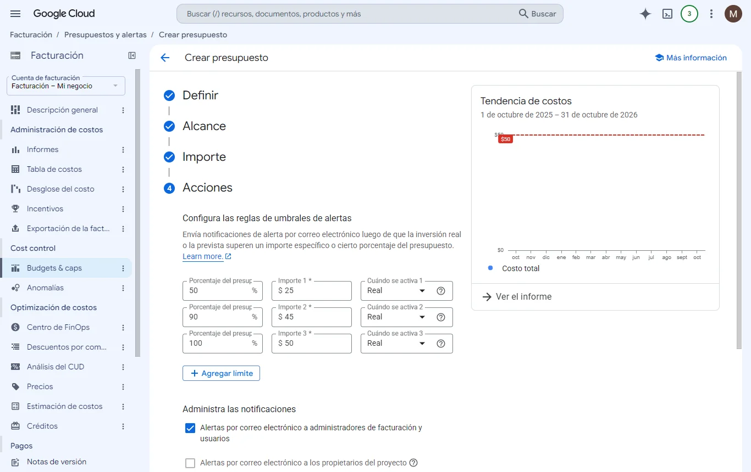Open the main hamburger navigation menu
The height and width of the screenshot is (472, 751).
15,14
